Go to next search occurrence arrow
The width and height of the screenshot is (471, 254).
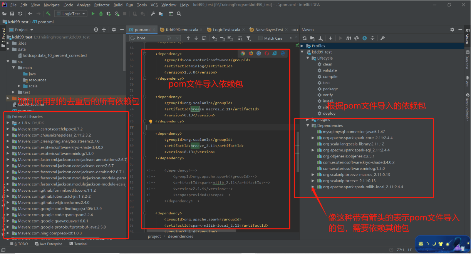(x=196, y=38)
